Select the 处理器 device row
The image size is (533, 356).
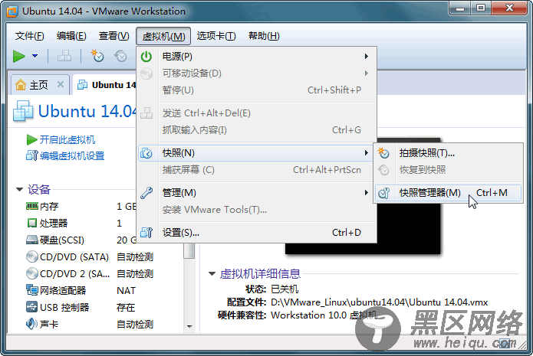81,223
